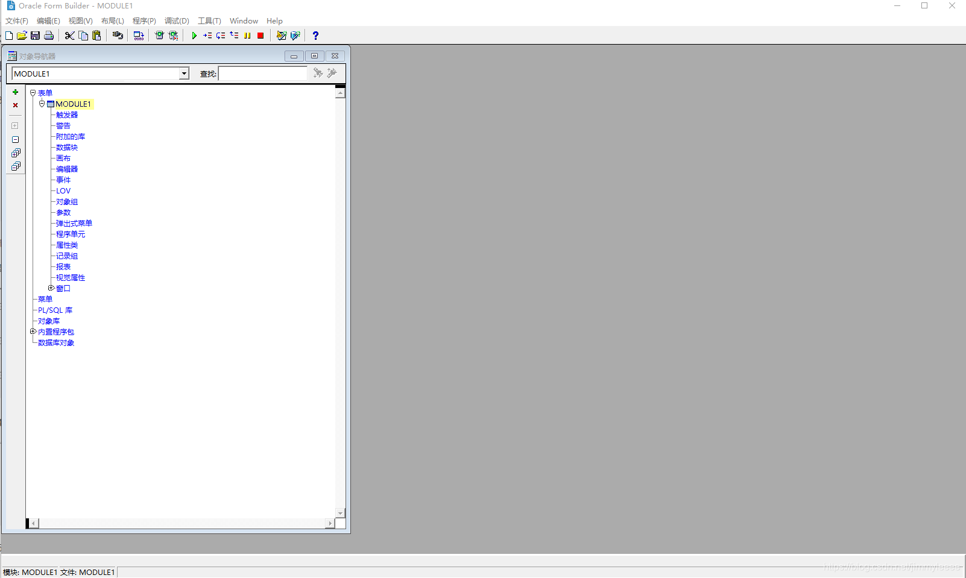Open the Window menu
This screenshot has height=578, width=966.
tap(244, 20)
